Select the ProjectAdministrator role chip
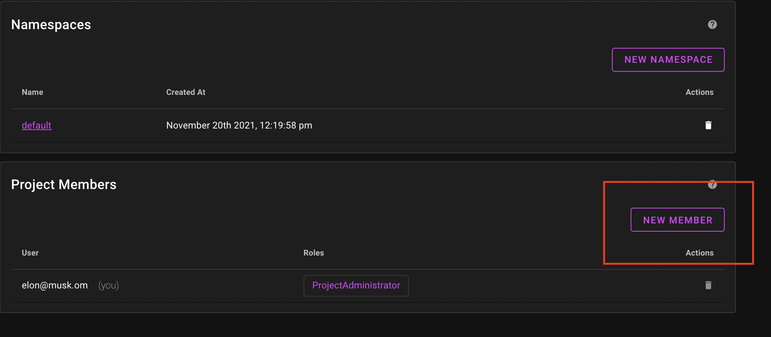 [x=356, y=285]
